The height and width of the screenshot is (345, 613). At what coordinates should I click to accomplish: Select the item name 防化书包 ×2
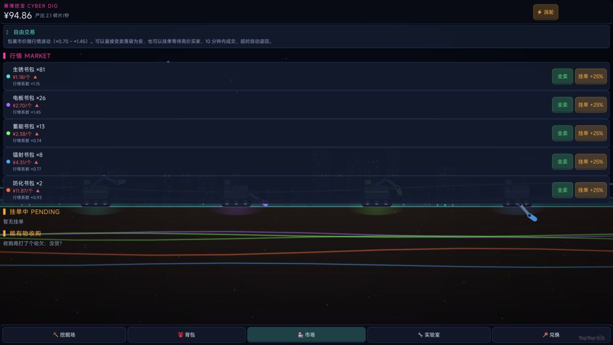[27, 183]
